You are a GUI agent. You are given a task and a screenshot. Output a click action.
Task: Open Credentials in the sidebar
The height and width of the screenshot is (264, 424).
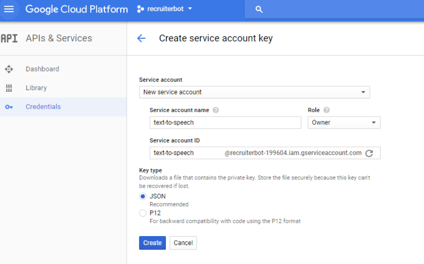(x=63, y=107)
